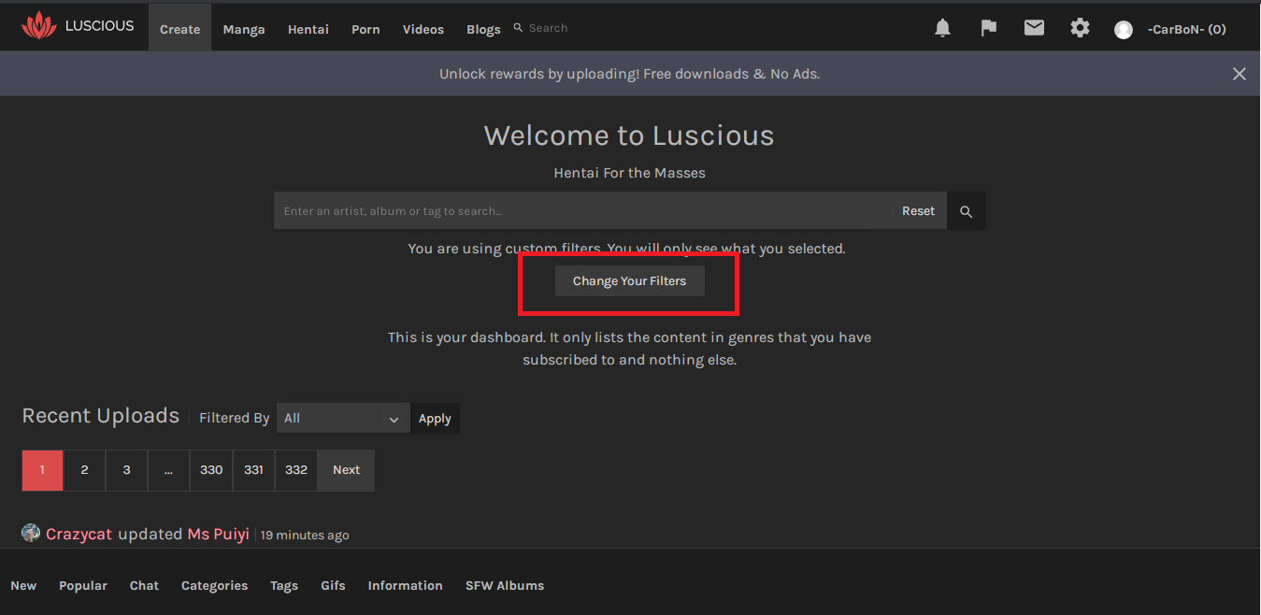Open the Gifs footer link
The image size is (1261, 615).
click(x=333, y=585)
